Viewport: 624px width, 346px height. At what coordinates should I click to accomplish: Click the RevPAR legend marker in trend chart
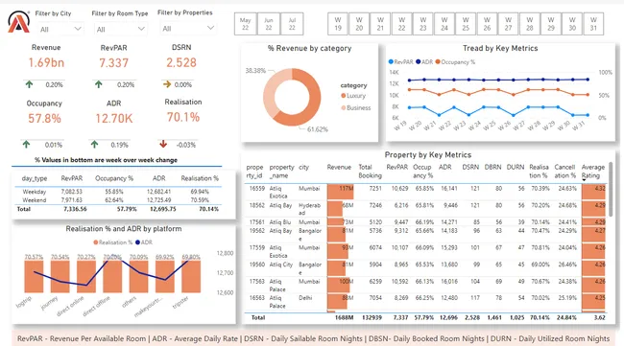pos(391,62)
